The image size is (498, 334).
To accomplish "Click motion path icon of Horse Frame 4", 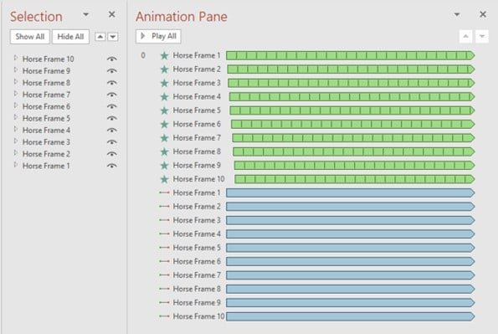I will click(164, 234).
